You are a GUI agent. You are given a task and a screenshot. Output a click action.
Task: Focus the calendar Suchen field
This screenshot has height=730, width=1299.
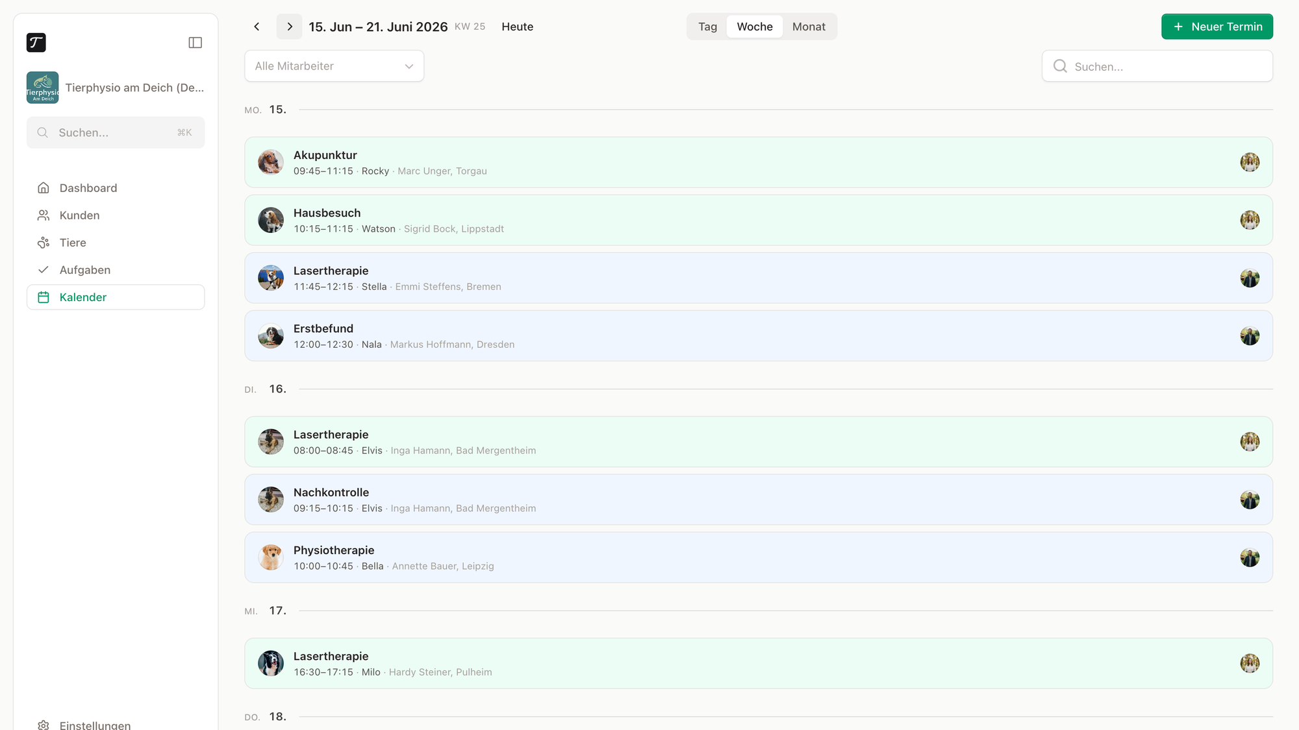(x=1157, y=66)
